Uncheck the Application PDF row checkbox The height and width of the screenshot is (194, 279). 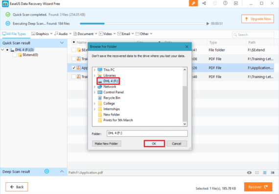(73, 68)
